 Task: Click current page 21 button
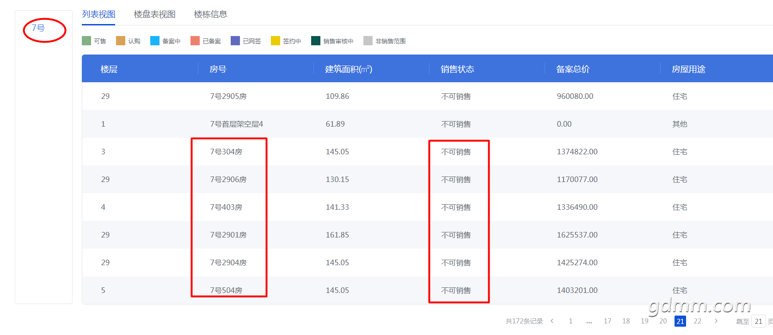(x=680, y=321)
